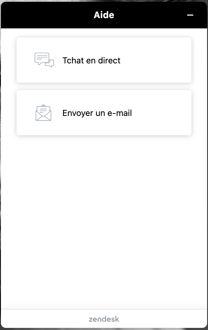Viewport: 208px width, 330px height.
Task: Click the word "direct" in chat option
Action: pos(109,60)
